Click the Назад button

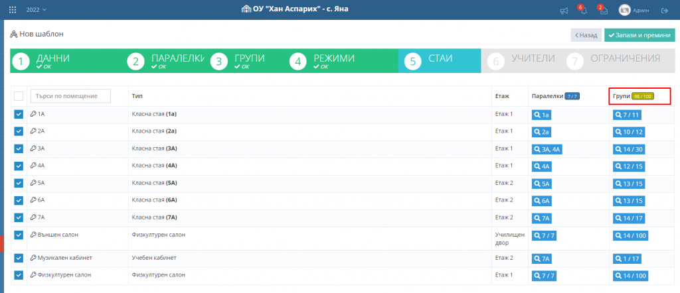click(586, 35)
